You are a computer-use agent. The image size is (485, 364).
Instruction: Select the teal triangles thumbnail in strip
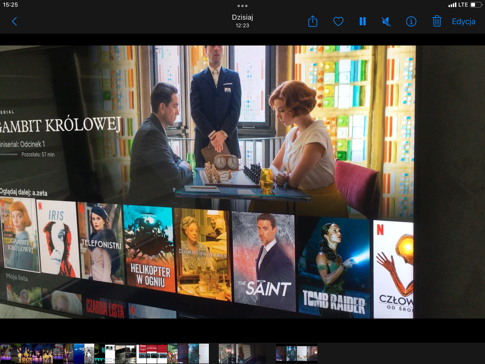point(100,353)
